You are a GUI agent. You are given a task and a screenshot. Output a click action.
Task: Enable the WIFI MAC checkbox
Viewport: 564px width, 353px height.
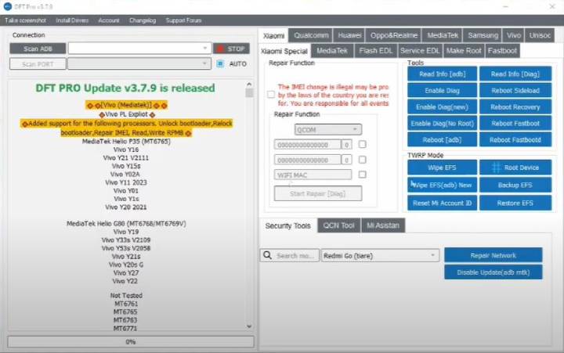point(362,175)
